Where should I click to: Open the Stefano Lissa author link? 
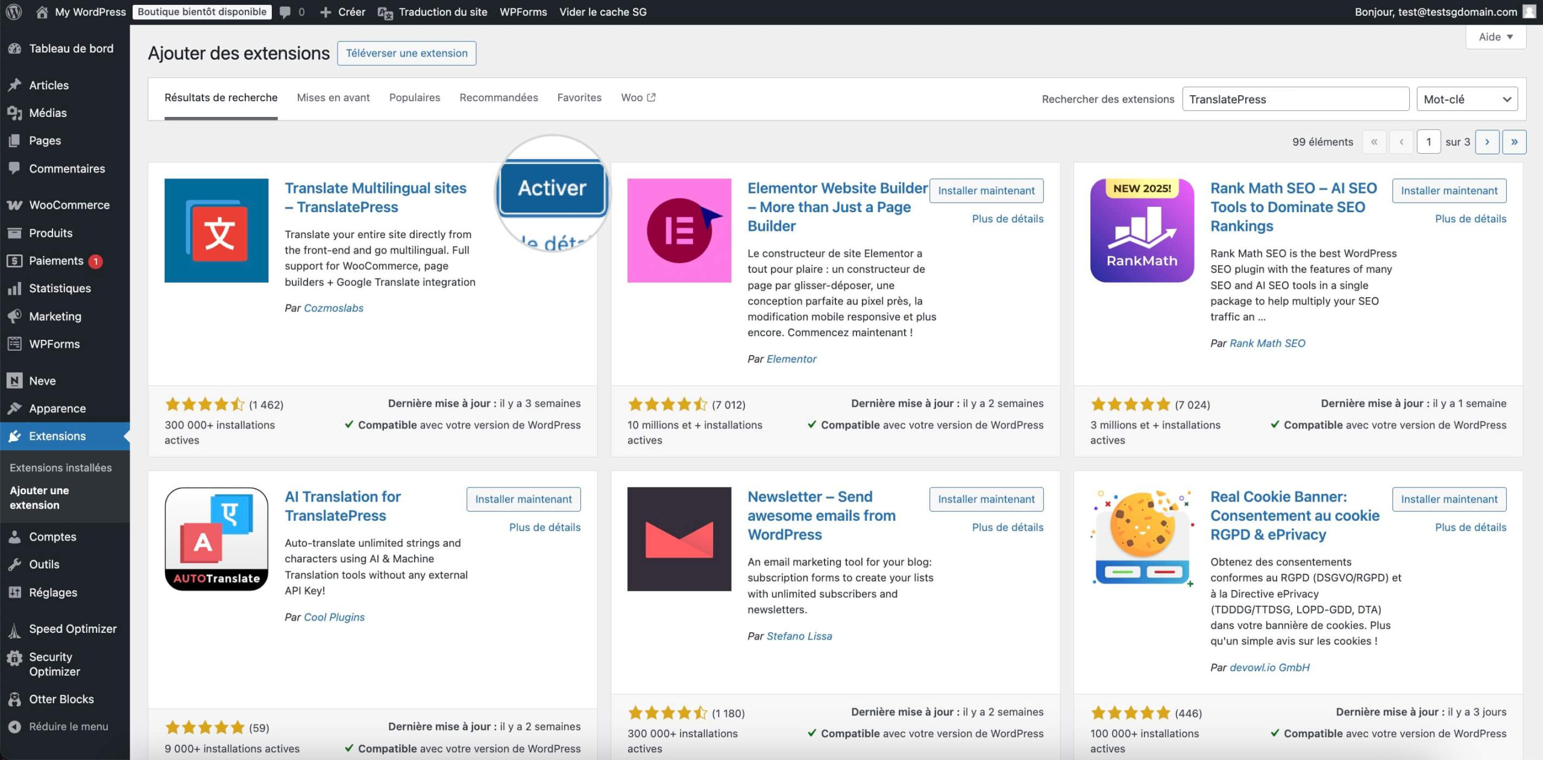[x=799, y=636]
